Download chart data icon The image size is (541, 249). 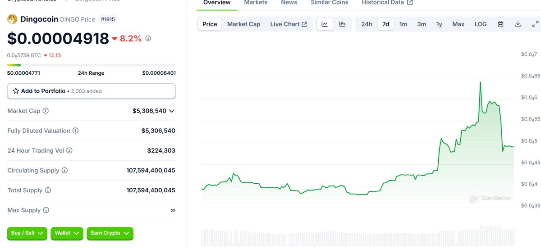click(x=518, y=24)
